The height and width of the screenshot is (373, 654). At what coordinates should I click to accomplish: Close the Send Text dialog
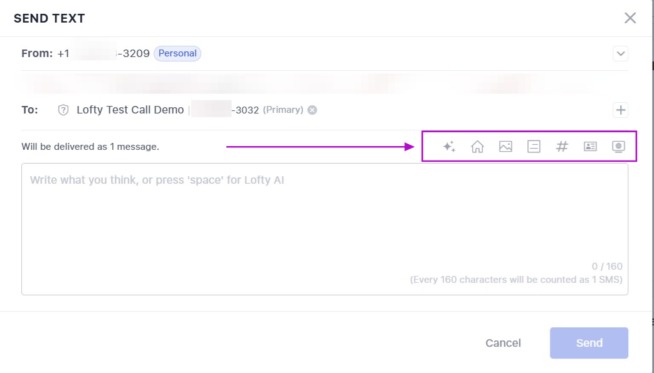[630, 18]
